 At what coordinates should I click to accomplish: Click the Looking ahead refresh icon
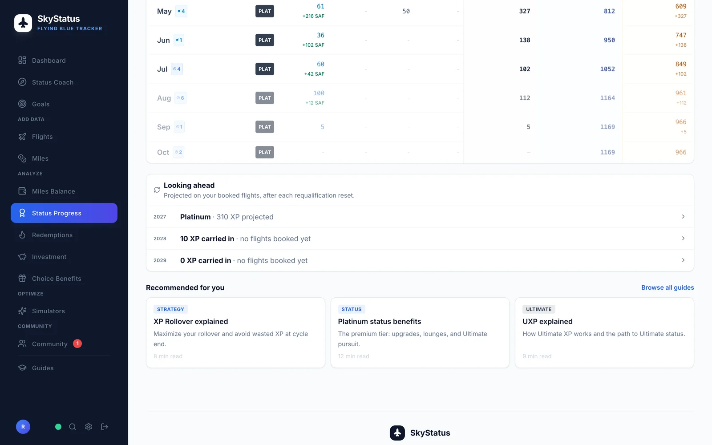[x=157, y=190]
